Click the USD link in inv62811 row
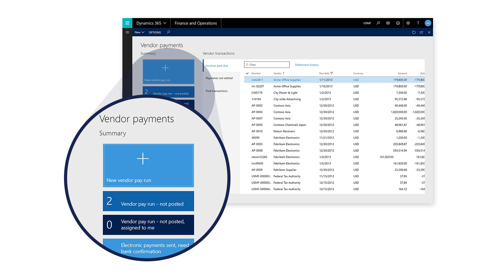The image size is (497, 280). click(356, 80)
